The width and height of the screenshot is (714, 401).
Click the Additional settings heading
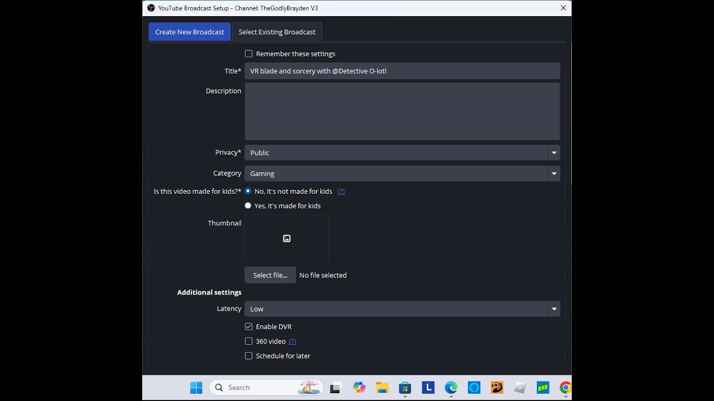pyautogui.click(x=209, y=292)
